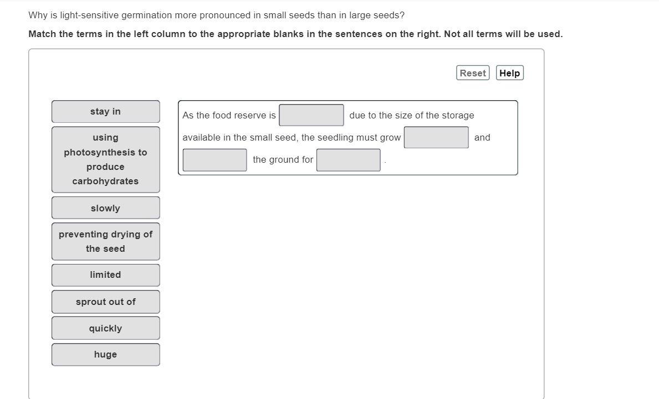
Task: Select the 'stay in' term tile
Action: pos(105,112)
